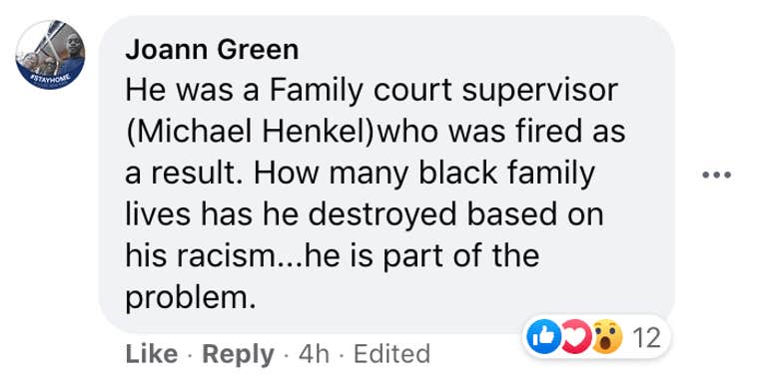Screen dimensions: 767x378
Task: Click the reactions summary pill
Action: click(x=596, y=336)
